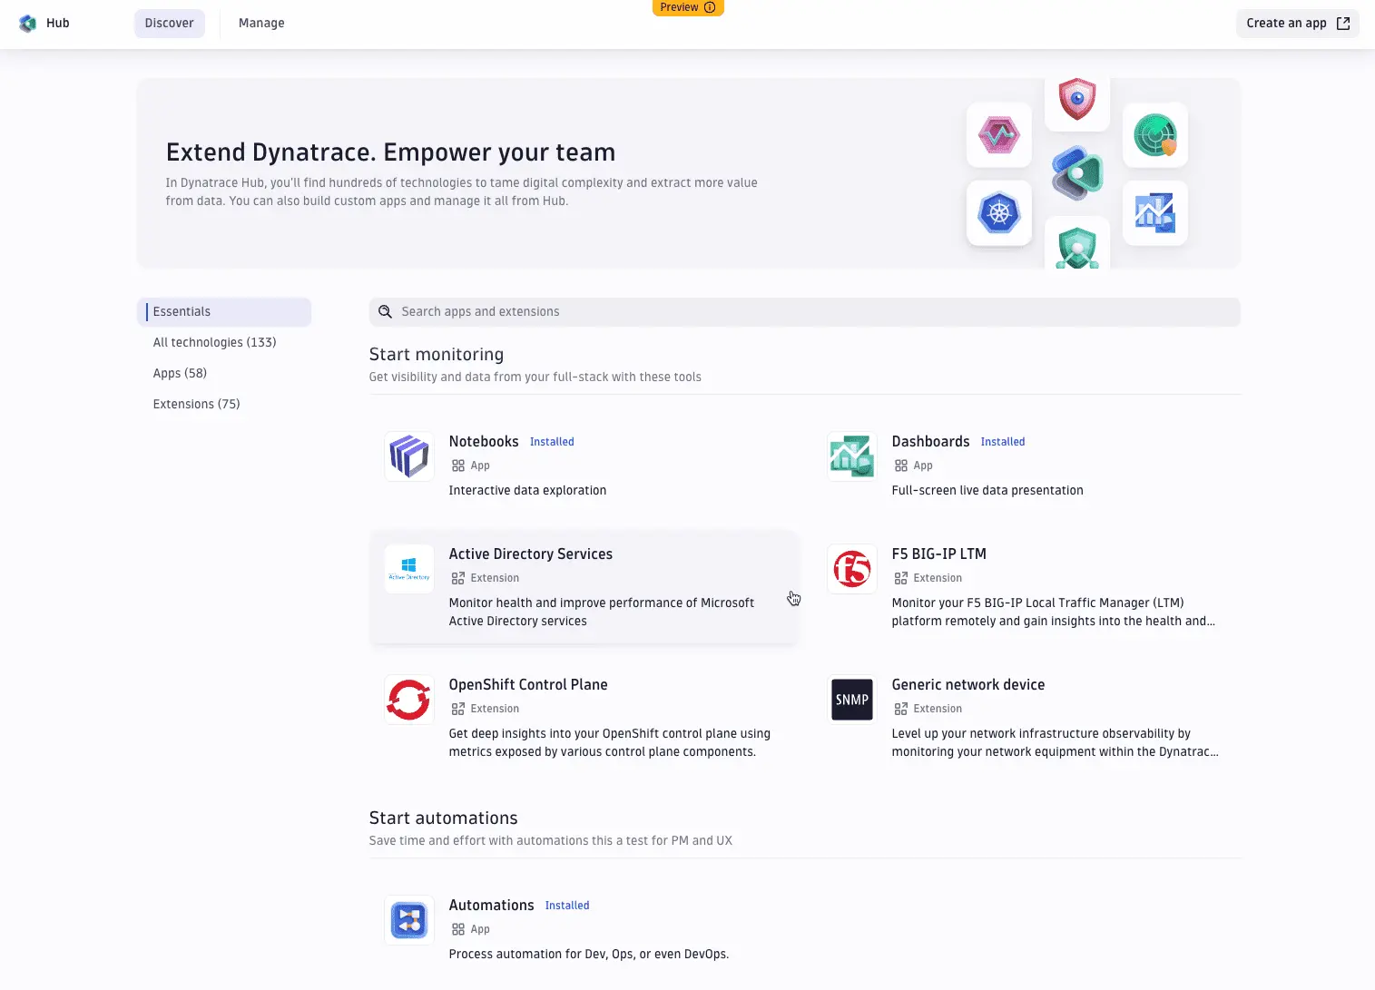1375x990 pixels.
Task: Open the Notebooks title link
Action: tap(484, 441)
